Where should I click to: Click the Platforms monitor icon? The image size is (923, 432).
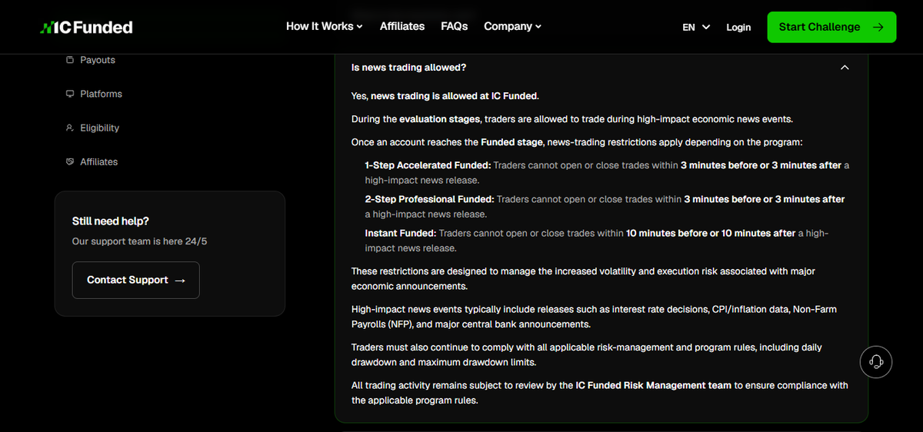tap(70, 94)
